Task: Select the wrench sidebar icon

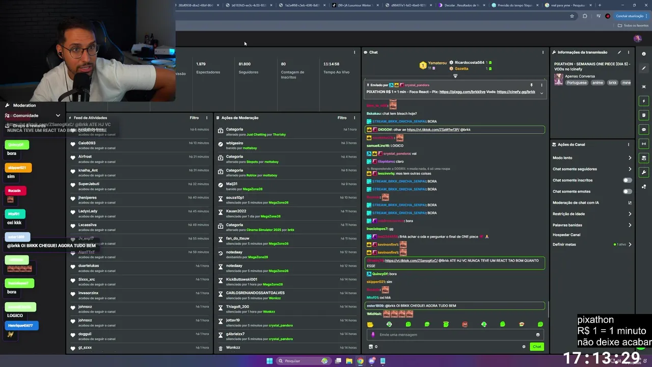Action: (644, 172)
